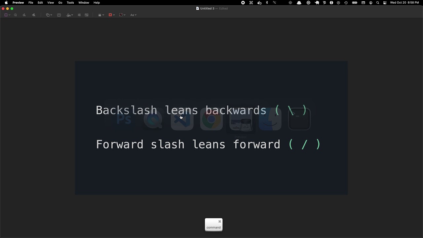Click the 'Forward slash leans forward' image text
The width and height of the screenshot is (423, 238).
pyautogui.click(x=188, y=144)
